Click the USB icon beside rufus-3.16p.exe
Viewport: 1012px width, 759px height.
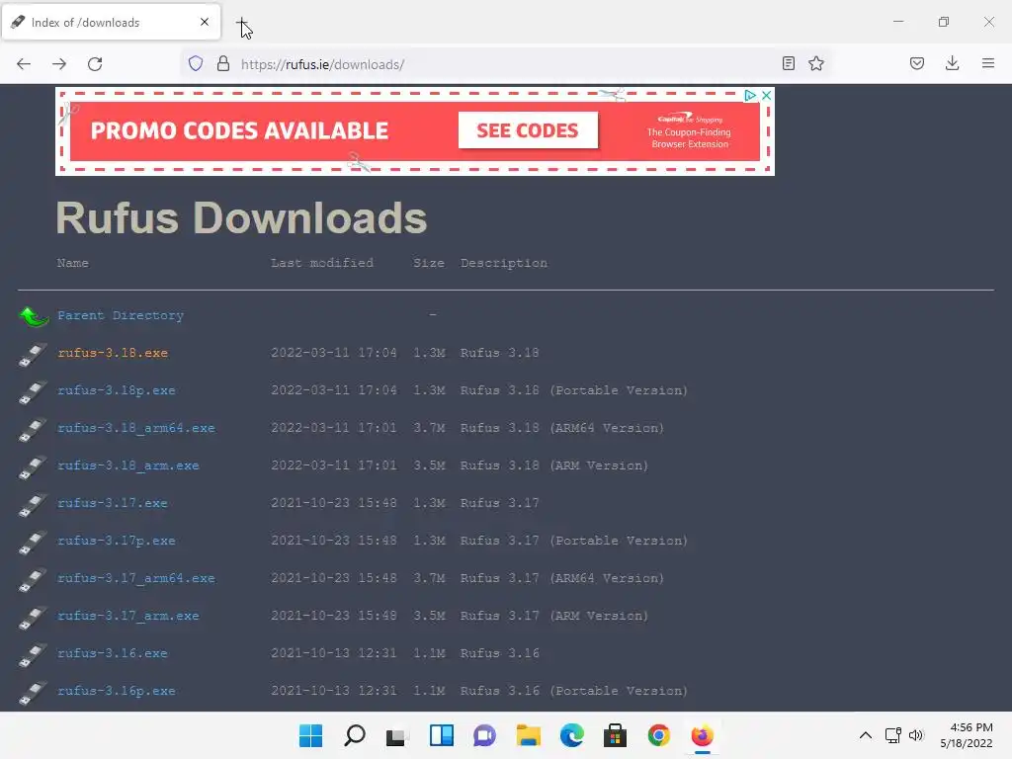tap(33, 692)
